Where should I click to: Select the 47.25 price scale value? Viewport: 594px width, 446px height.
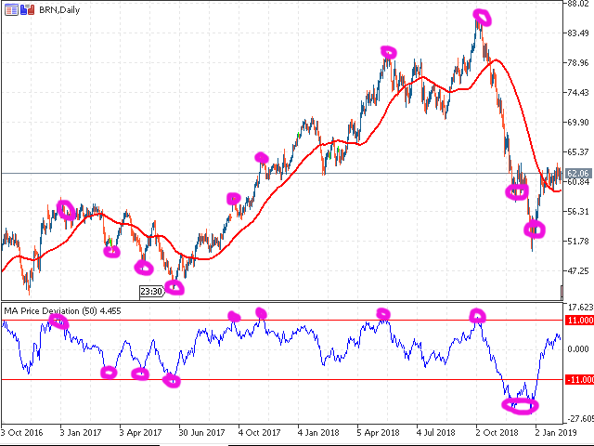[x=578, y=270]
